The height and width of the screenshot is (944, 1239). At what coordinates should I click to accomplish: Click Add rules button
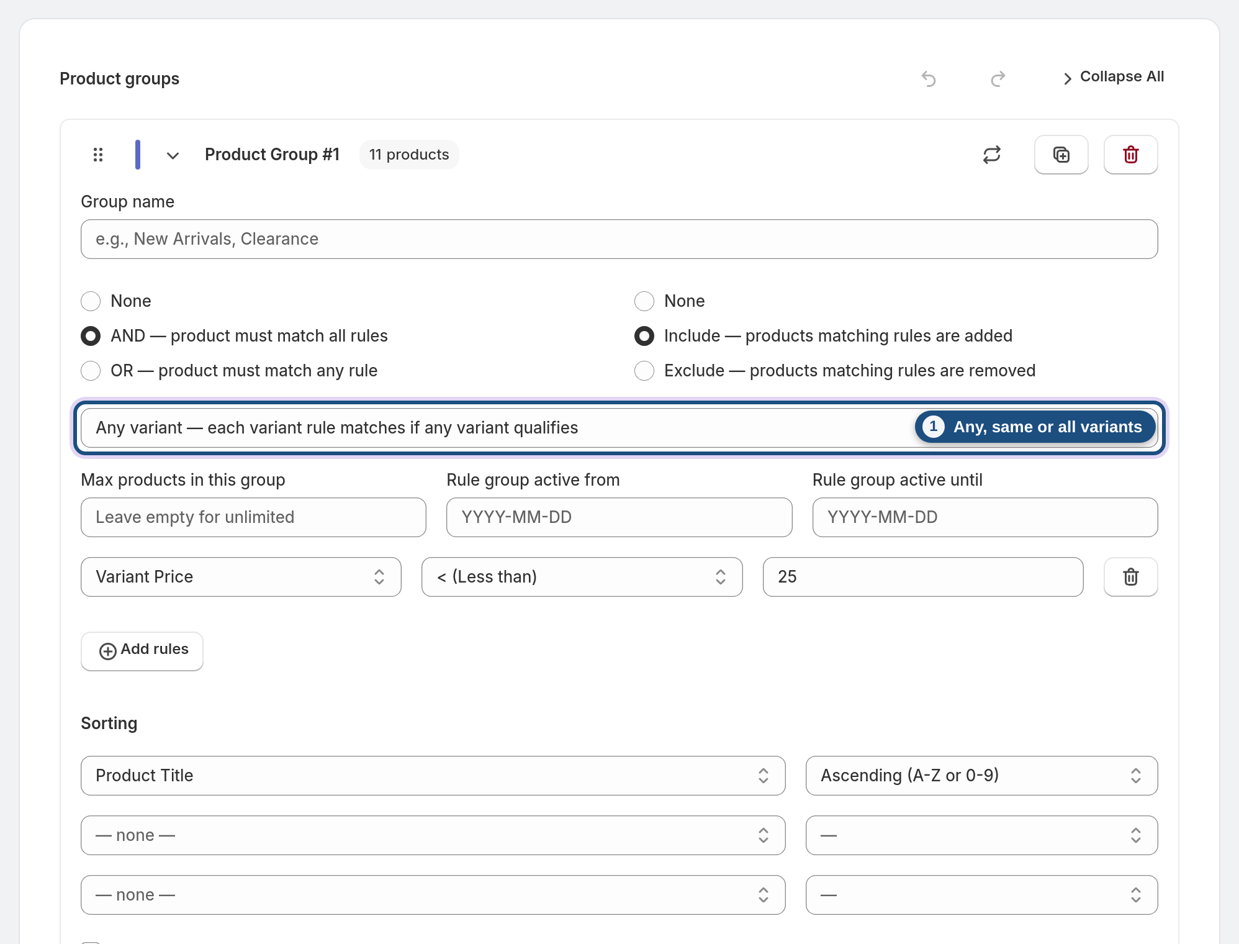coord(142,651)
